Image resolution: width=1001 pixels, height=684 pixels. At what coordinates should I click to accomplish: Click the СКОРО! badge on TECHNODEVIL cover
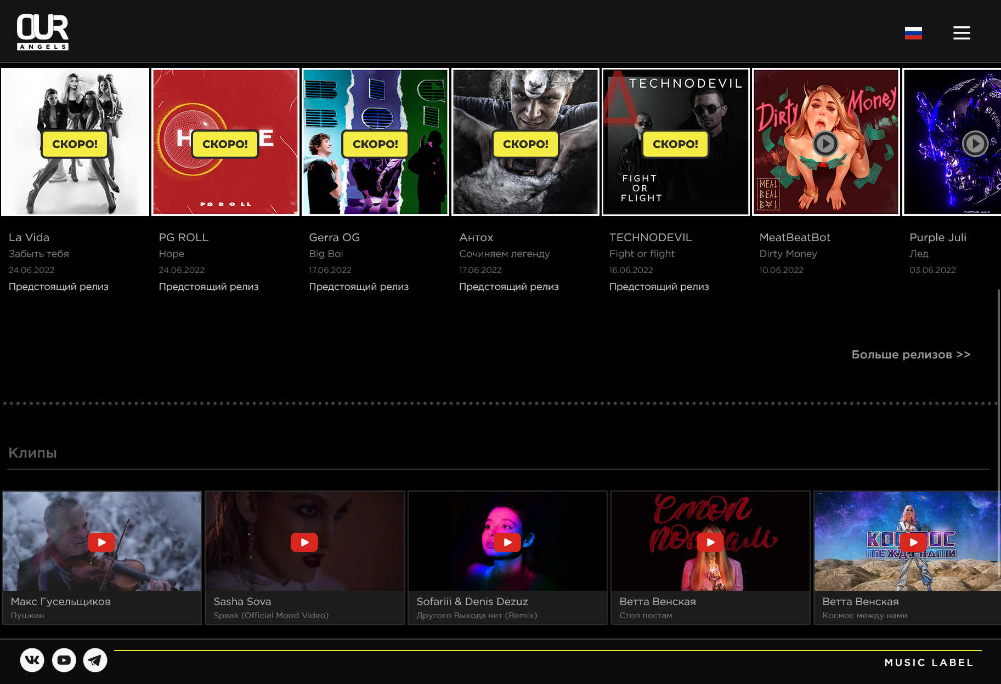[x=675, y=144]
